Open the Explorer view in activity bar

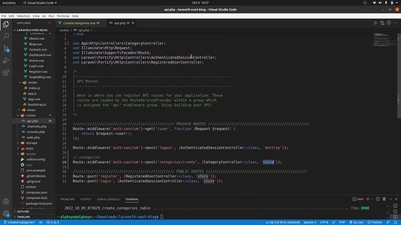[6, 24]
